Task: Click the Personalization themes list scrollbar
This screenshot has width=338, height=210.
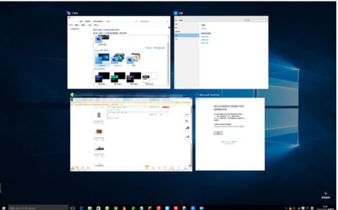Action: tap(168, 60)
